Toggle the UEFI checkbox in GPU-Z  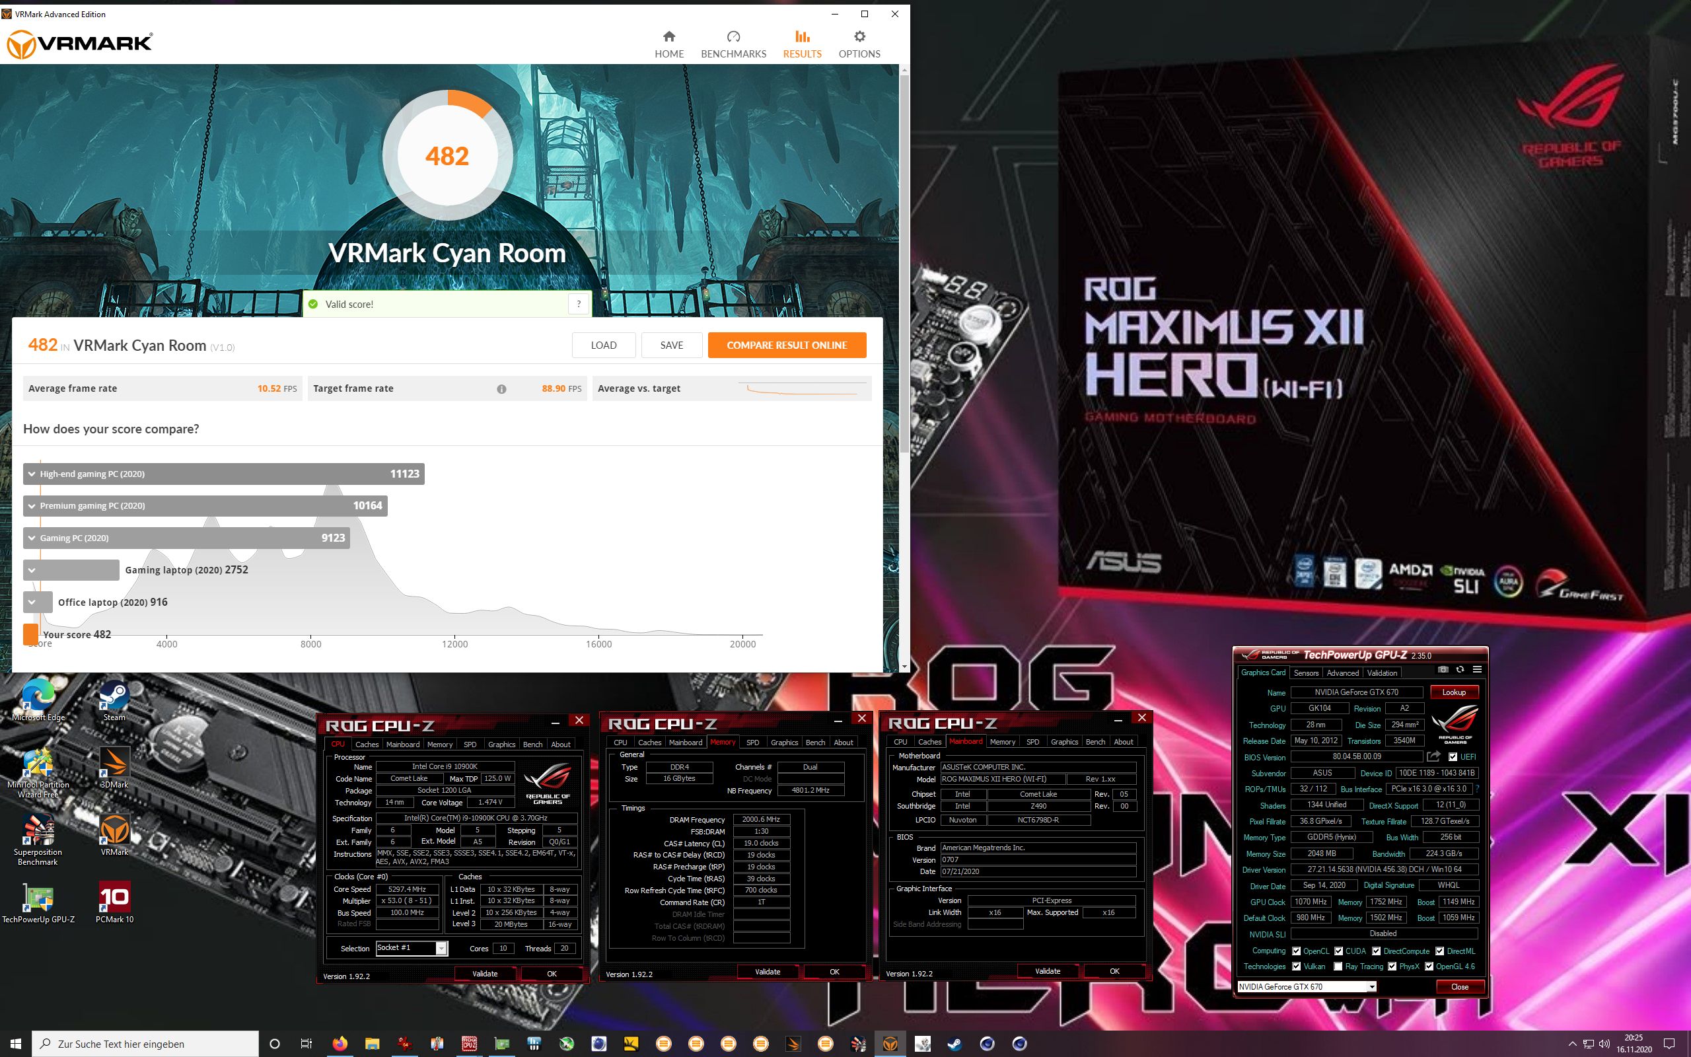point(1453,757)
